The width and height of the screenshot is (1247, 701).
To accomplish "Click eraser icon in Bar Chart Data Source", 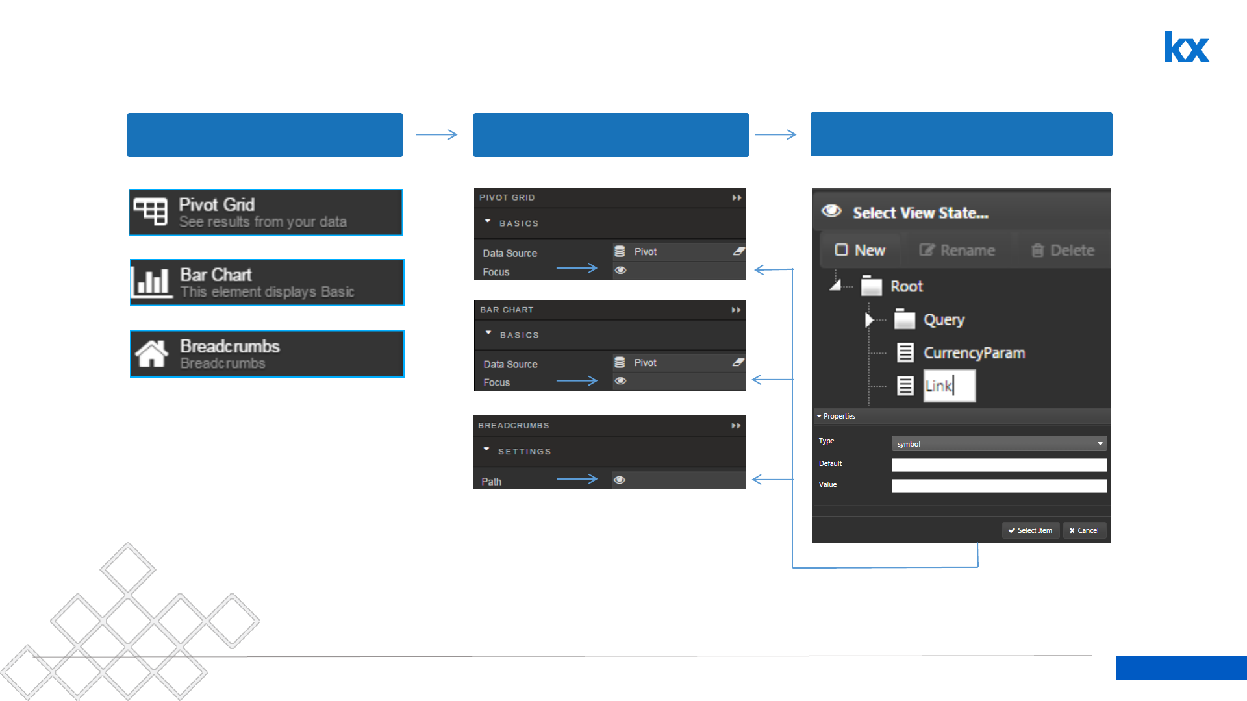I will coord(738,363).
